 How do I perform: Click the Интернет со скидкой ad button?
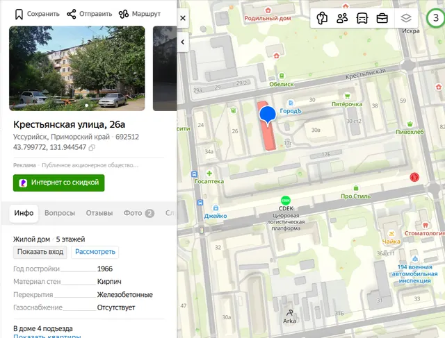pyautogui.click(x=58, y=183)
